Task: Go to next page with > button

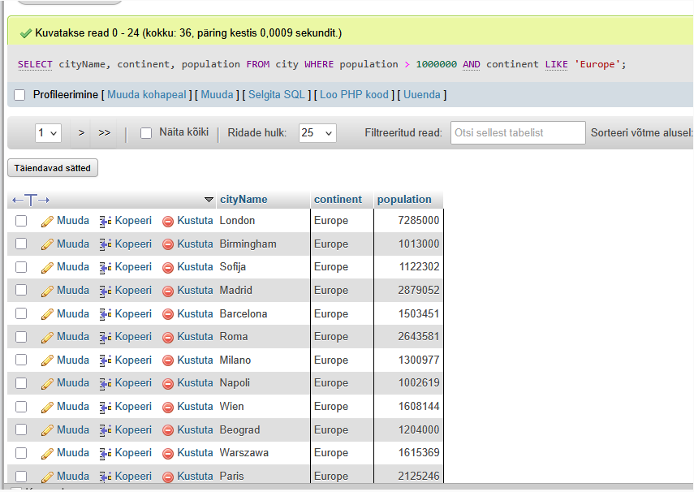Action: pos(81,133)
